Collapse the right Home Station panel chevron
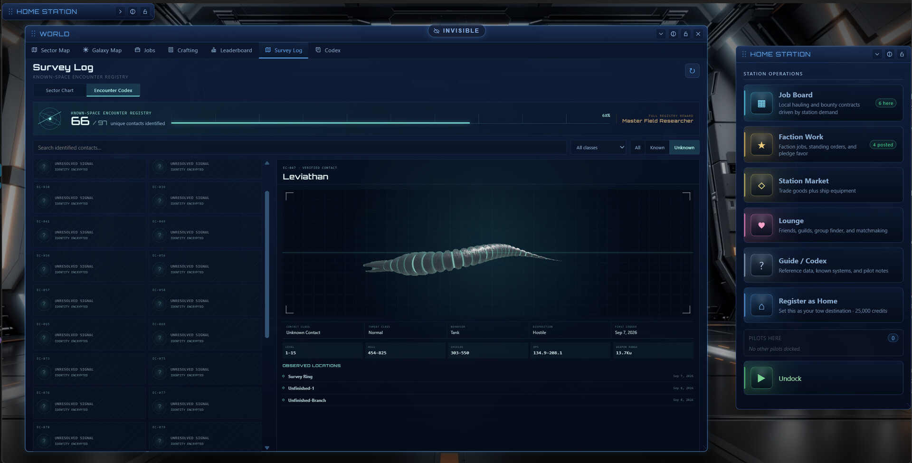The height and width of the screenshot is (463, 912). (877, 54)
